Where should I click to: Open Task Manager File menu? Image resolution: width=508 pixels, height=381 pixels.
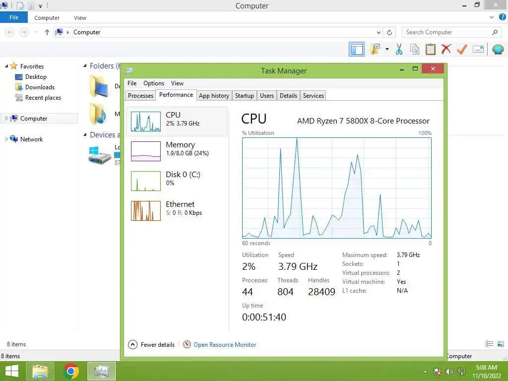tap(132, 83)
